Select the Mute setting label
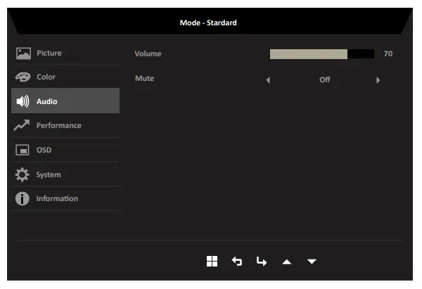The width and height of the screenshot is (422, 289). [144, 79]
